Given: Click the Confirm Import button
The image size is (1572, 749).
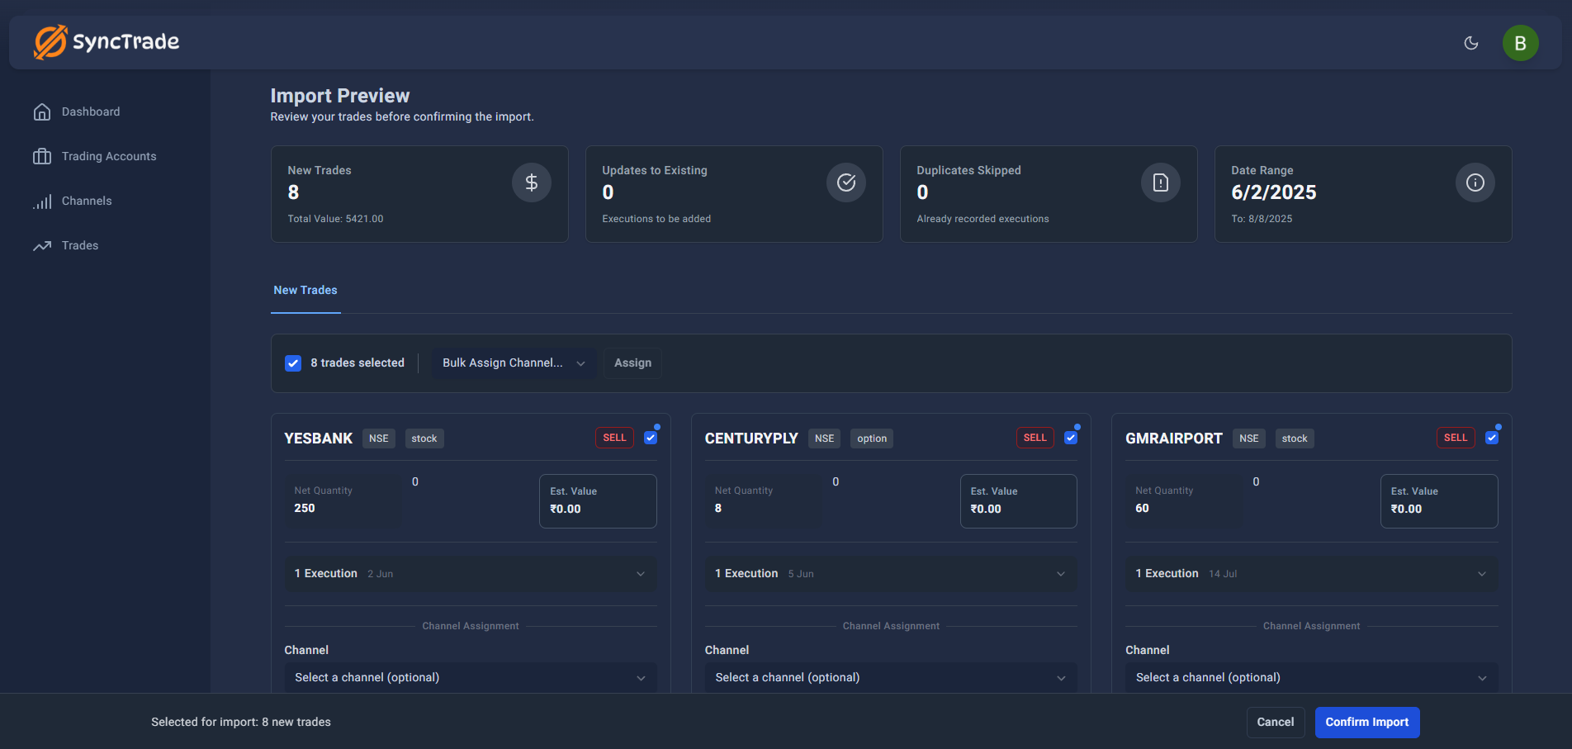Looking at the screenshot, I should (x=1367, y=722).
